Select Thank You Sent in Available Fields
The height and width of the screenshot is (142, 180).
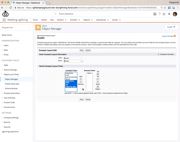71,87
